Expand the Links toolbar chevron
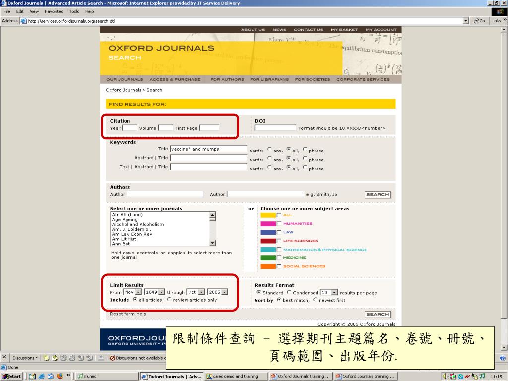 point(505,20)
